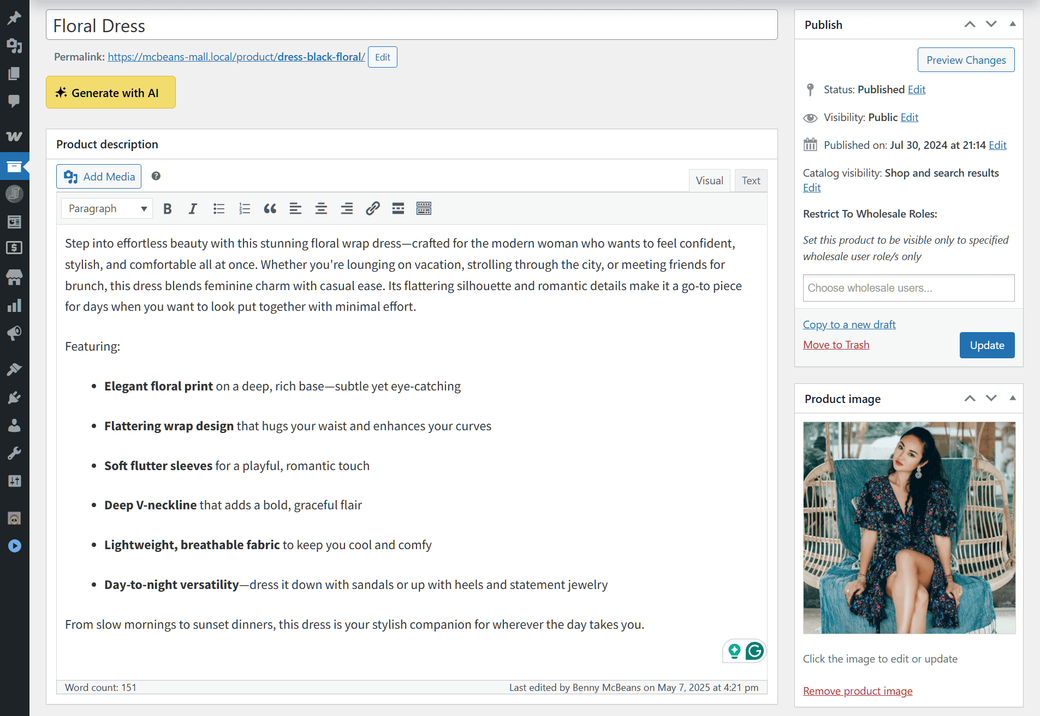Open the Paragraph format dropdown
Viewport: 1040px width, 716px height.
[107, 209]
